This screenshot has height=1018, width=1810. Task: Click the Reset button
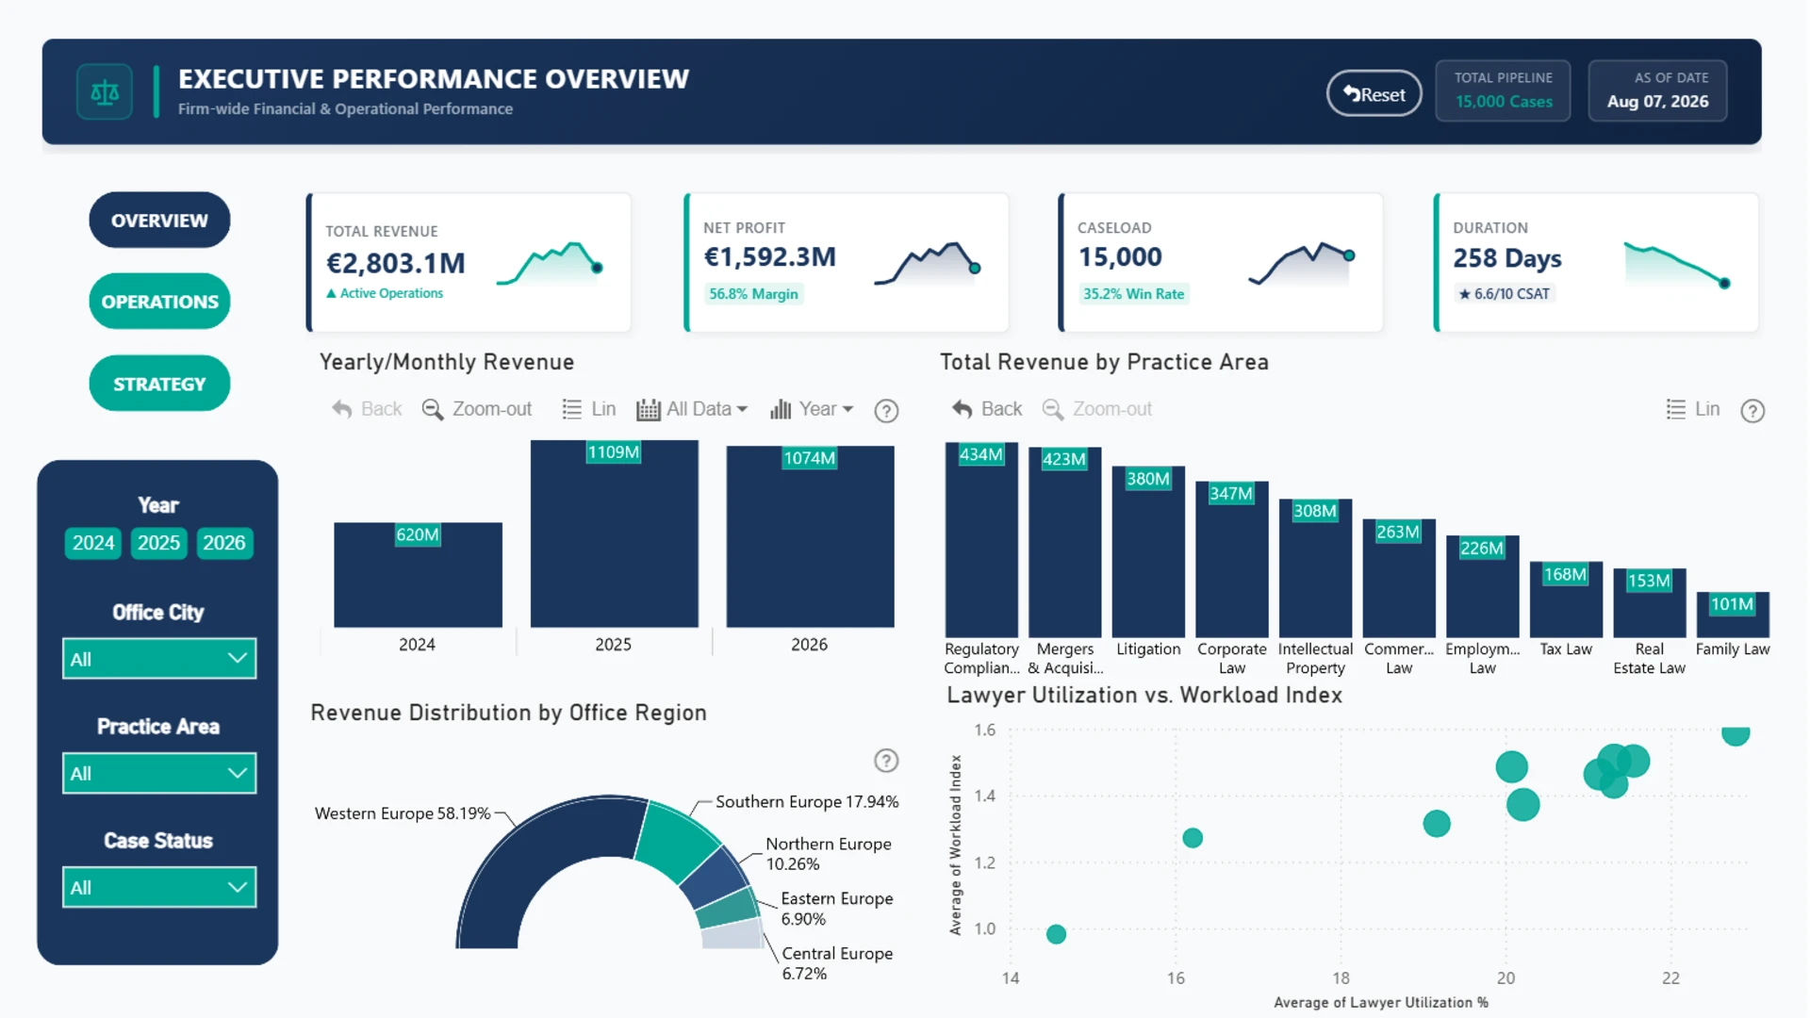1374,93
